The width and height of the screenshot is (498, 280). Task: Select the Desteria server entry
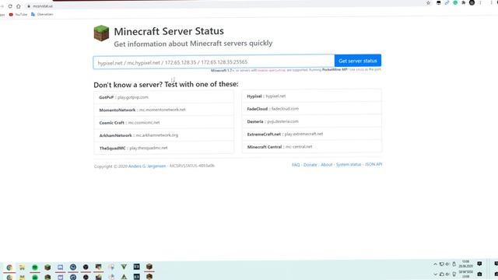pos(312,121)
